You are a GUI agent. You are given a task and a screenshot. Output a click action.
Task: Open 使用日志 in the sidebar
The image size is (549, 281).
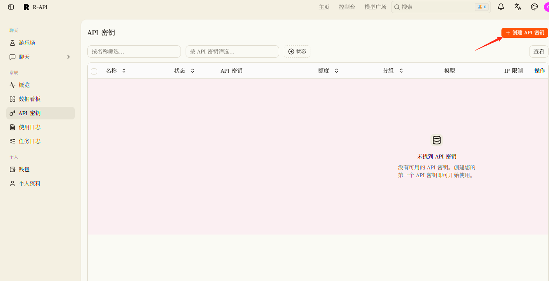pyautogui.click(x=41, y=127)
